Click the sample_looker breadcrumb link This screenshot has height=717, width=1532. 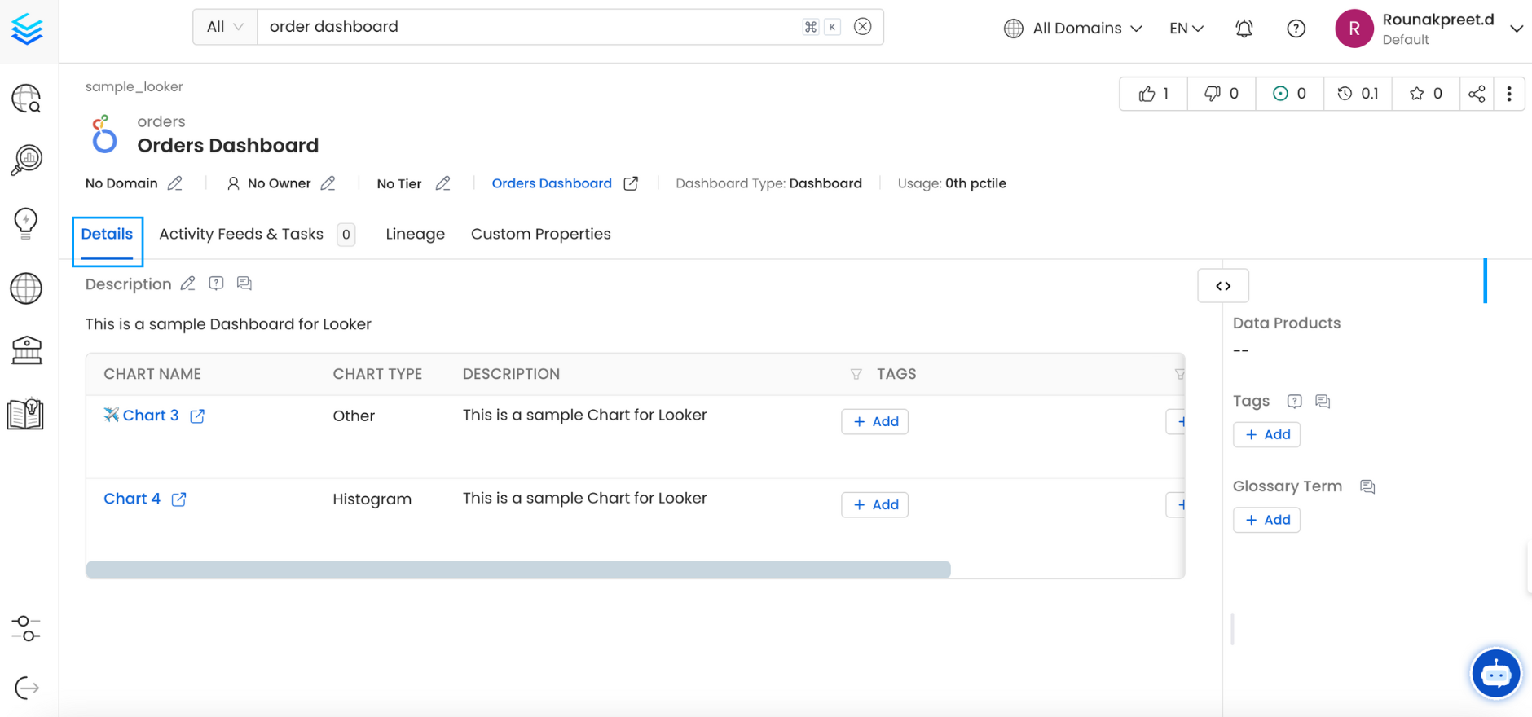point(134,86)
